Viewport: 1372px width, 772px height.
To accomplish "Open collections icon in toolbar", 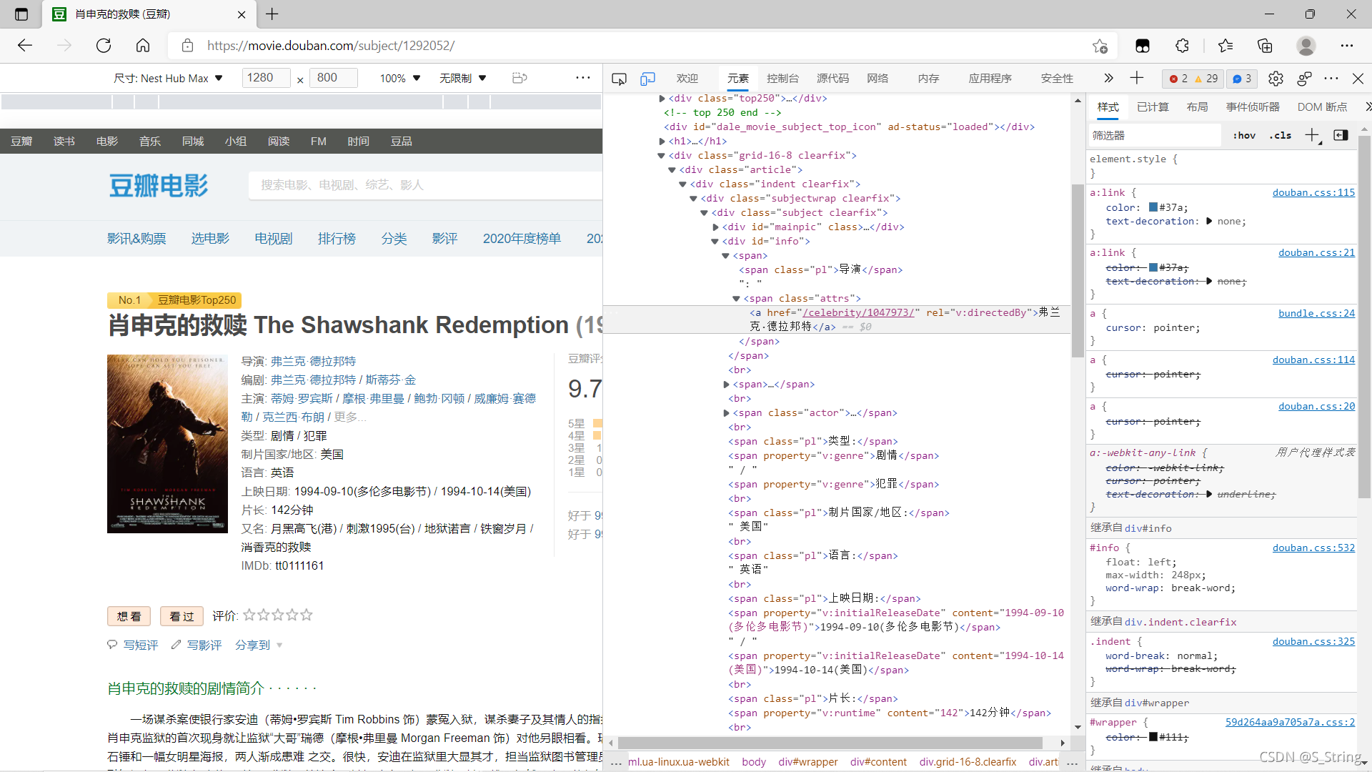I will point(1265,46).
